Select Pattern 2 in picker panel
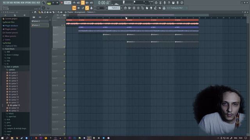250x140 pixels. (x=40, y=25)
